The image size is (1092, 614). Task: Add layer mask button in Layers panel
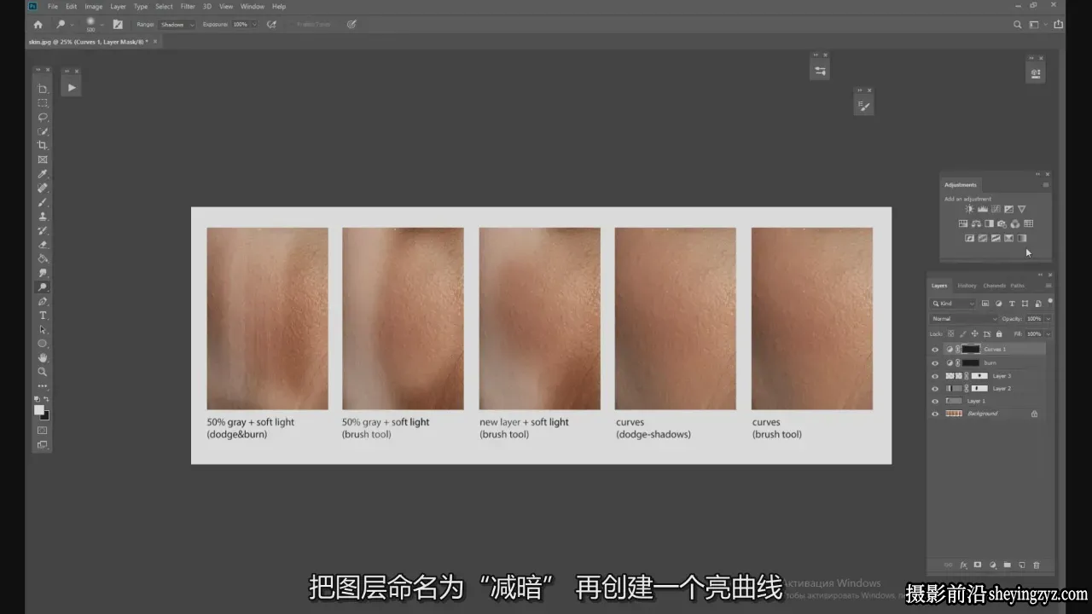pos(978,565)
